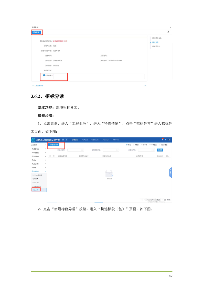
Task: Open the grid apps icon beside home
Action: click(x=67, y=140)
